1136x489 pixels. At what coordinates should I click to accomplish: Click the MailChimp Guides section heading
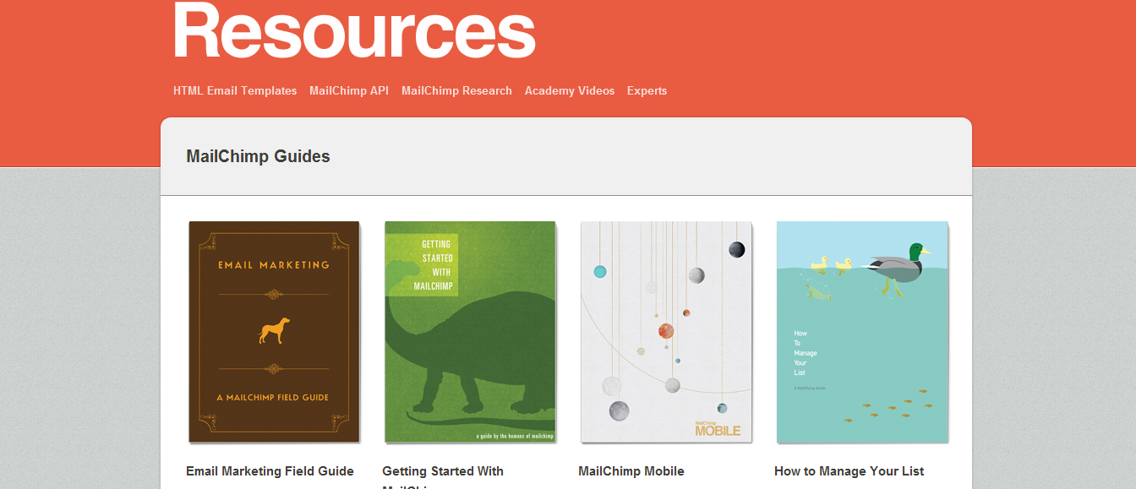[258, 156]
